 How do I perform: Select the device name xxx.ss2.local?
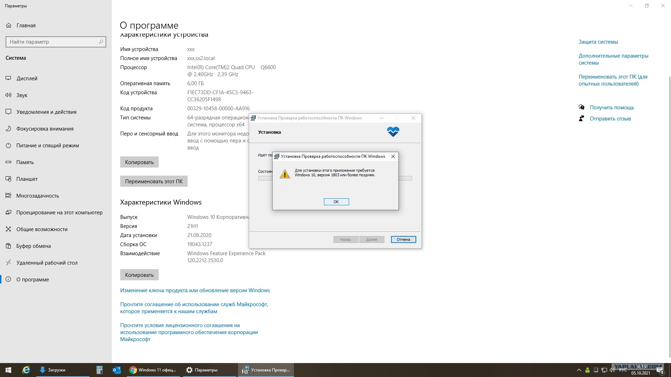(201, 58)
